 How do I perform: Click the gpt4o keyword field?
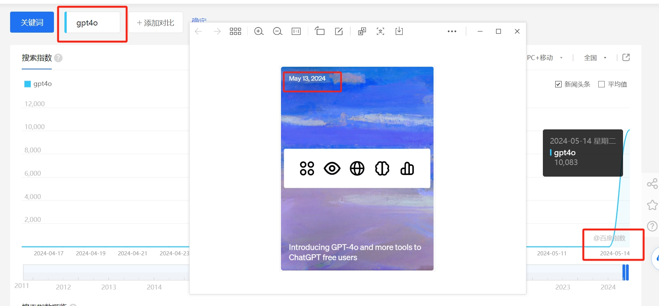(x=93, y=22)
